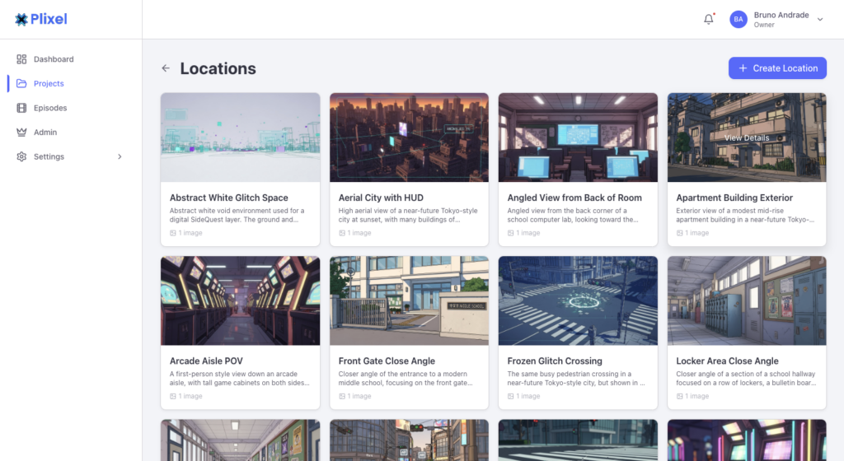Click the Dashboard grid icon in sidebar
This screenshot has width=844, height=461.
click(x=21, y=59)
